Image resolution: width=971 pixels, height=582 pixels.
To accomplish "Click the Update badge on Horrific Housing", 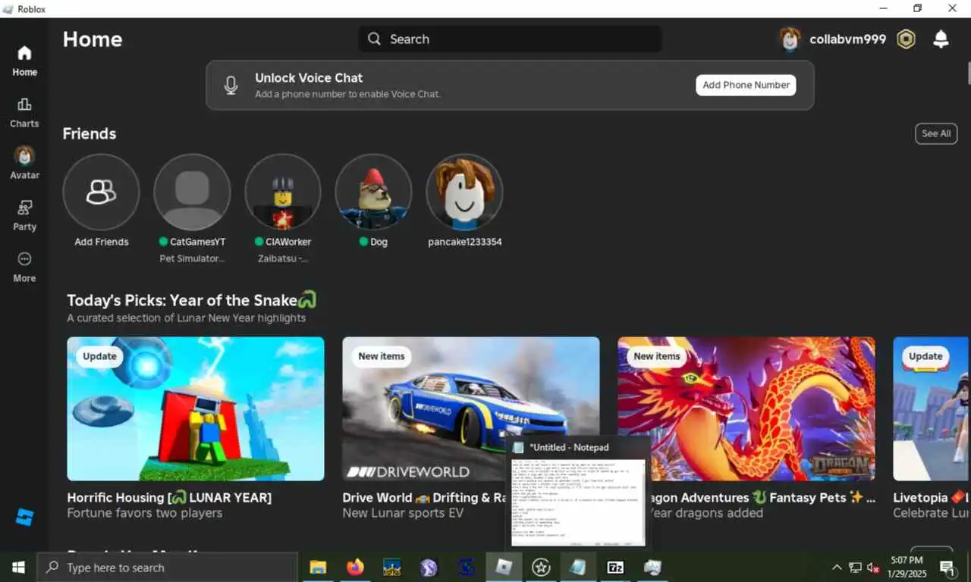I will pyautogui.click(x=99, y=356).
